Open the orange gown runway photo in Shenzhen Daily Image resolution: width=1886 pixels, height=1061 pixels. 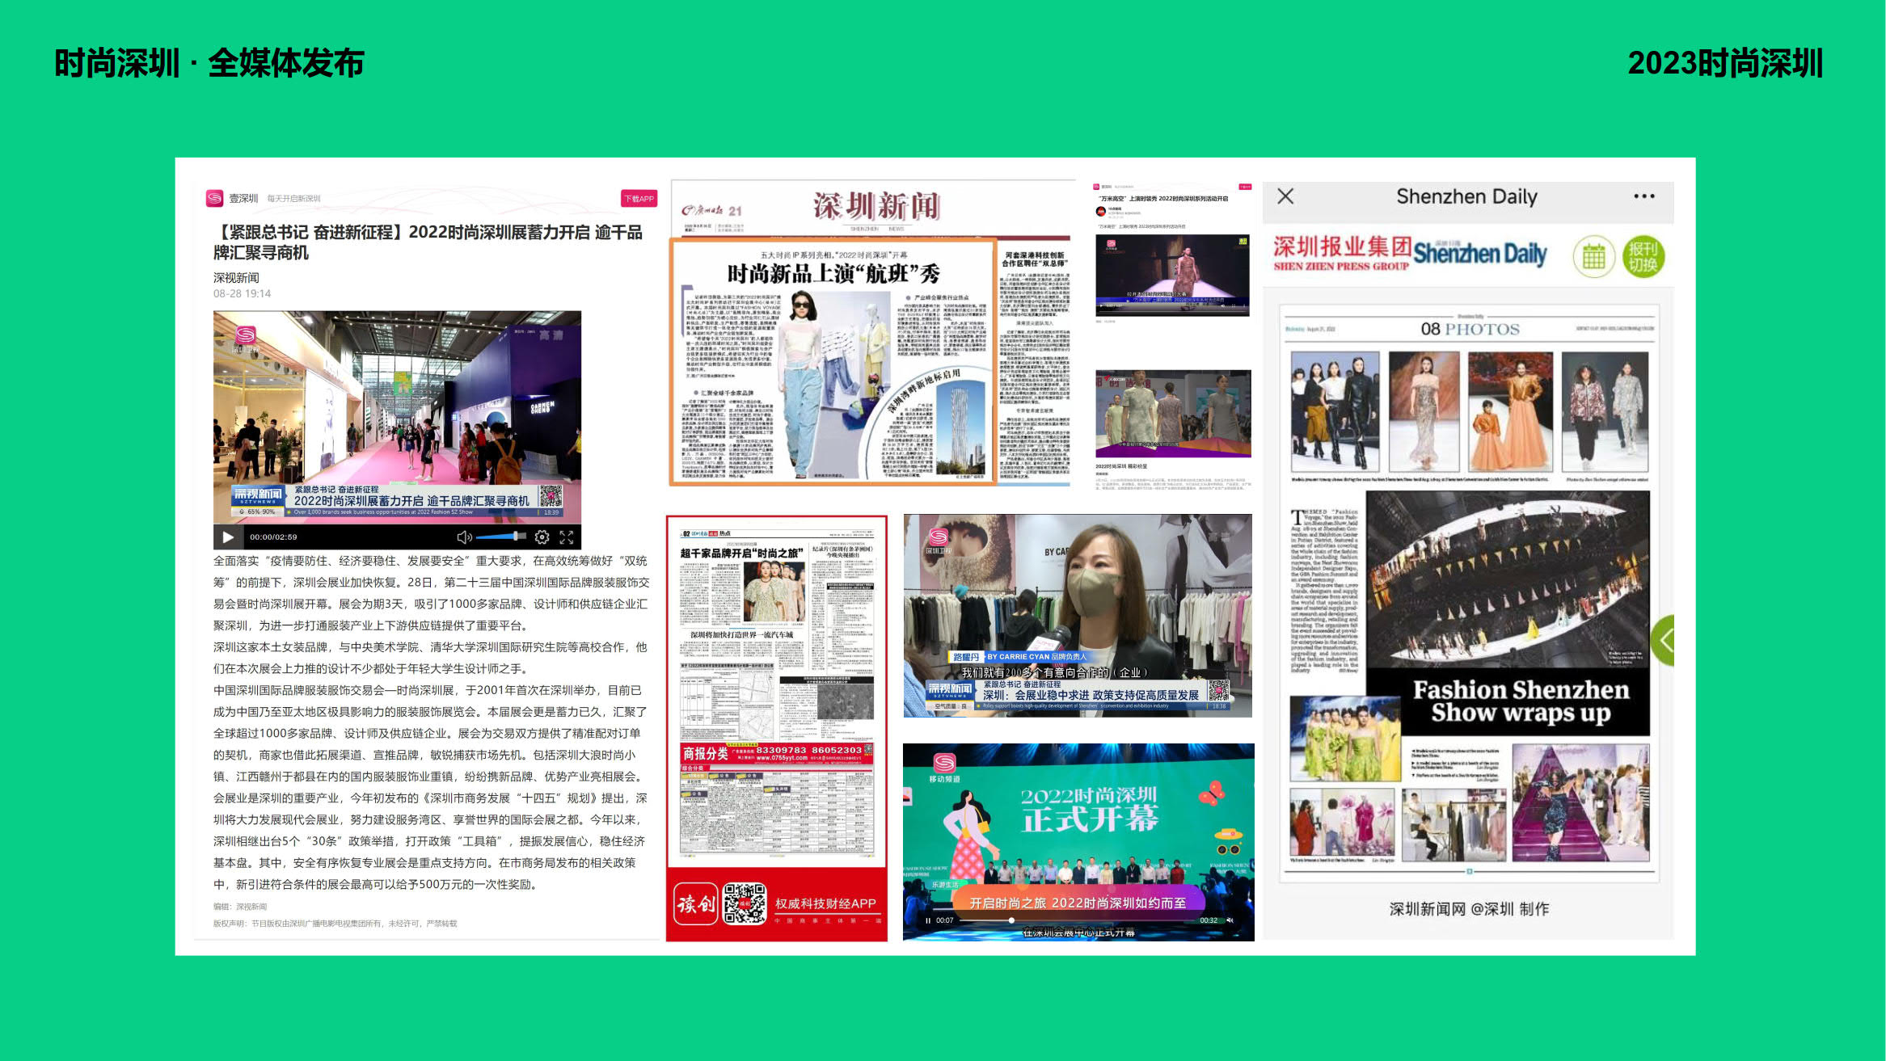click(x=1510, y=411)
